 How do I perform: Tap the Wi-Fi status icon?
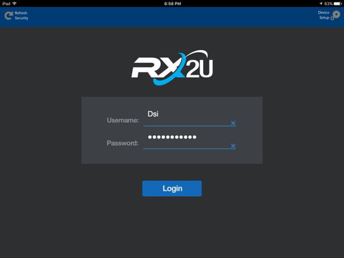click(x=14, y=4)
